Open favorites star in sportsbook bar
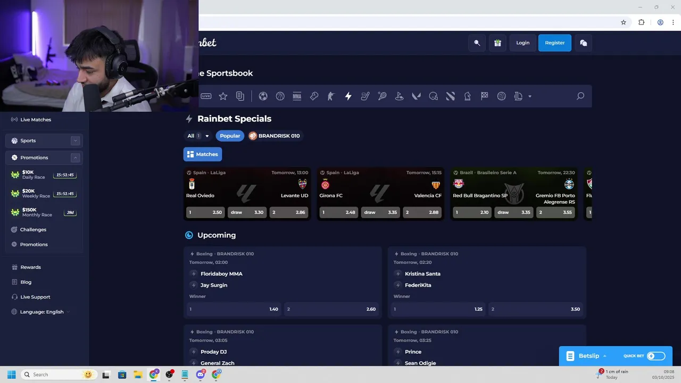Image resolution: width=681 pixels, height=383 pixels. [x=223, y=96]
